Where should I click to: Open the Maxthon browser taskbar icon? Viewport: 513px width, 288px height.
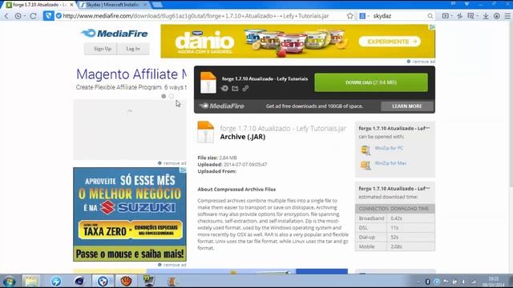[103, 281]
